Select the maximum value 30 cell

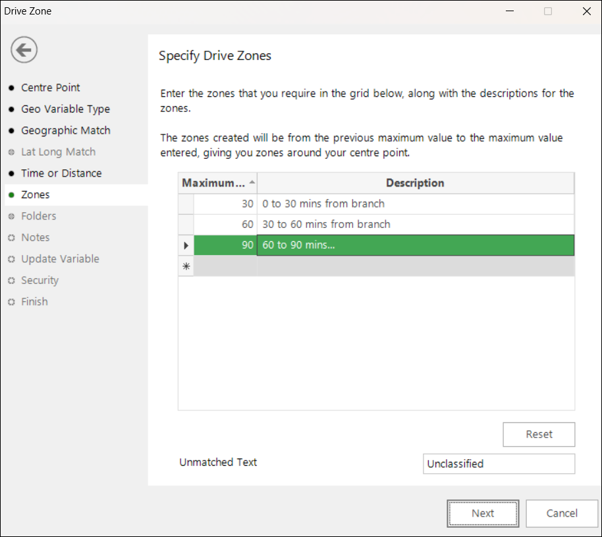pos(225,204)
